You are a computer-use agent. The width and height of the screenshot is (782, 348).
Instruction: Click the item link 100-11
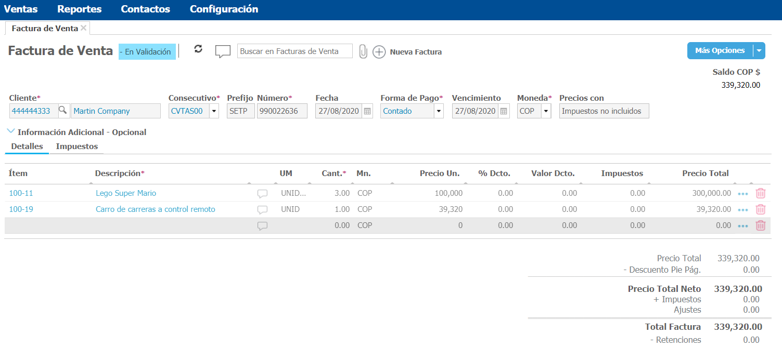pos(21,193)
